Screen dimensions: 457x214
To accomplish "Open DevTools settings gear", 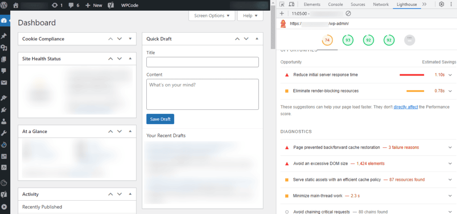I will 441,4.
